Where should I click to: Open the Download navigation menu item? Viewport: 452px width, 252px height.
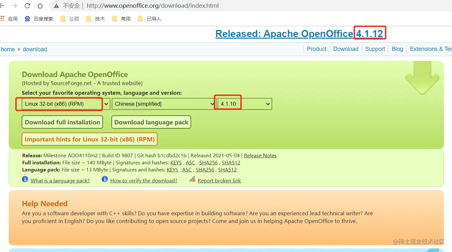tap(346, 49)
